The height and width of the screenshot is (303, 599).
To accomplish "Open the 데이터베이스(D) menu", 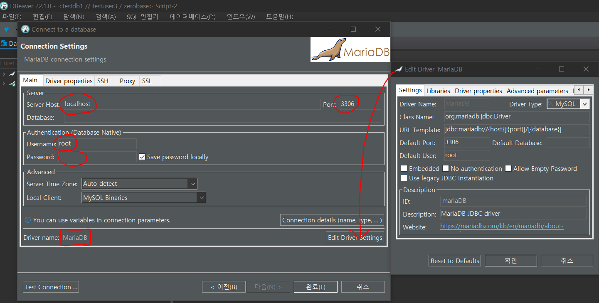I will pyautogui.click(x=193, y=17).
